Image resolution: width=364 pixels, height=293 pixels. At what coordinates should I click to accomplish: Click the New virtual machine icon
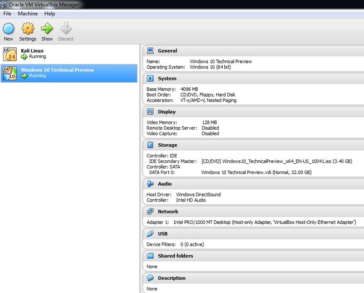click(9, 29)
